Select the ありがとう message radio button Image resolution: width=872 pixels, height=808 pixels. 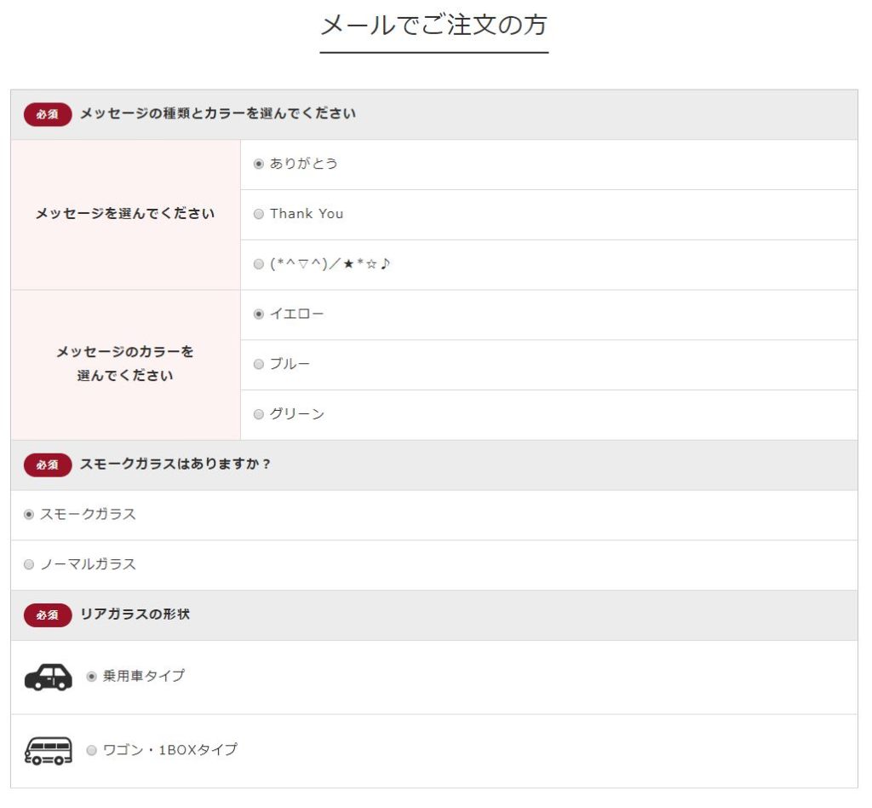(259, 164)
